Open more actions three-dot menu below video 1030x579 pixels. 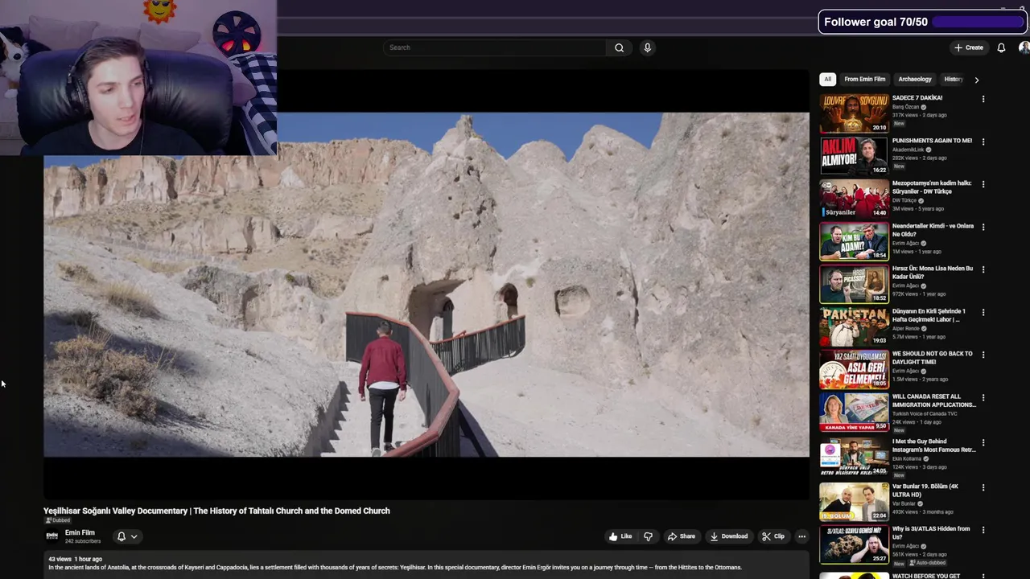click(x=801, y=536)
